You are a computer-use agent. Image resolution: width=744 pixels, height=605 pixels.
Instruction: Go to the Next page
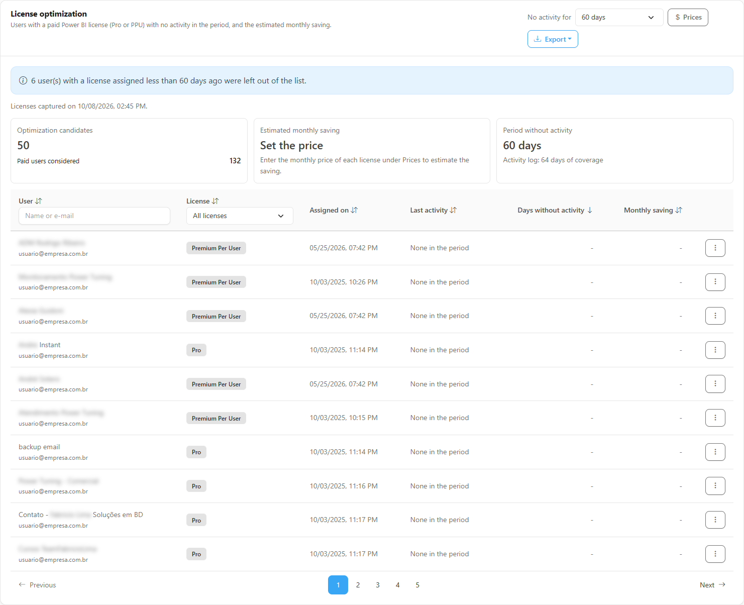click(x=712, y=585)
